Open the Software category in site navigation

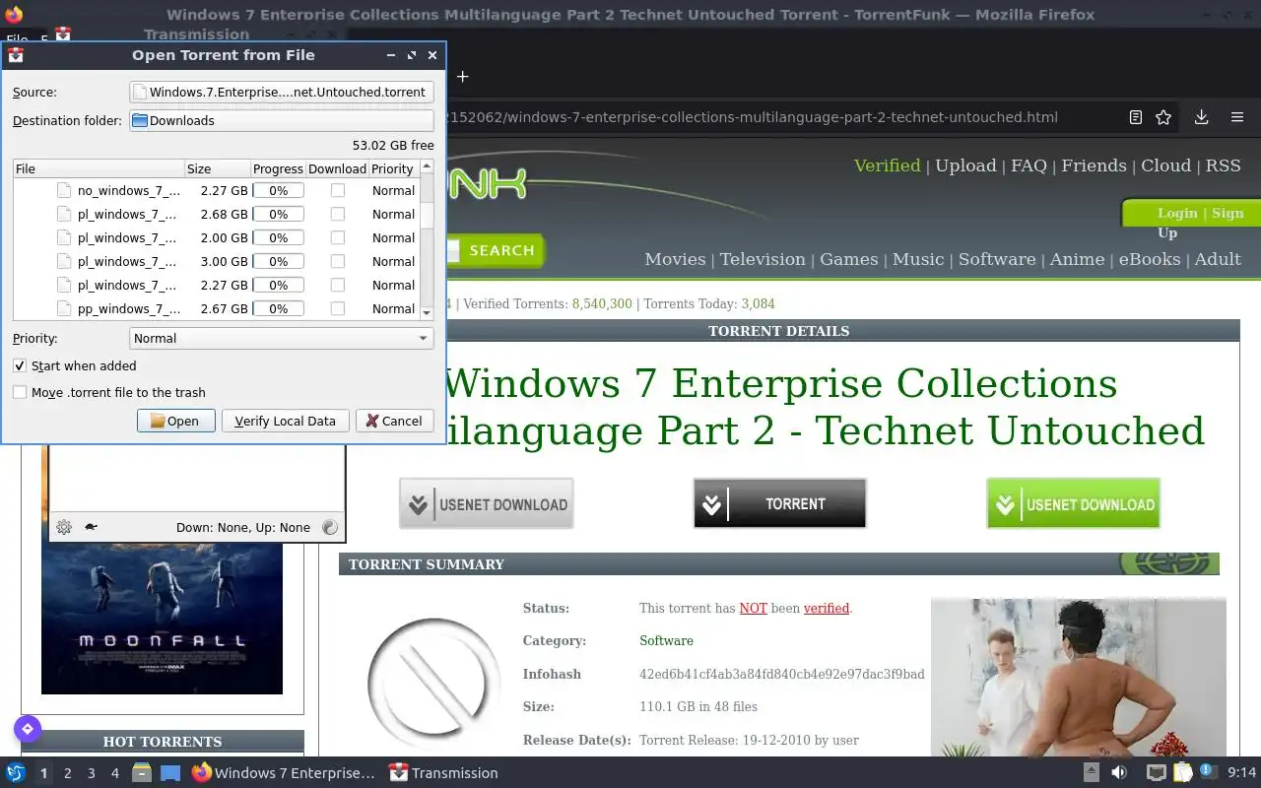click(997, 259)
